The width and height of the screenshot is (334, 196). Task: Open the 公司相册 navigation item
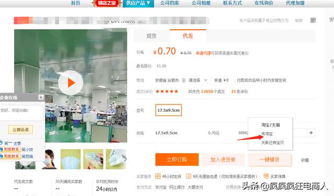[201, 3]
